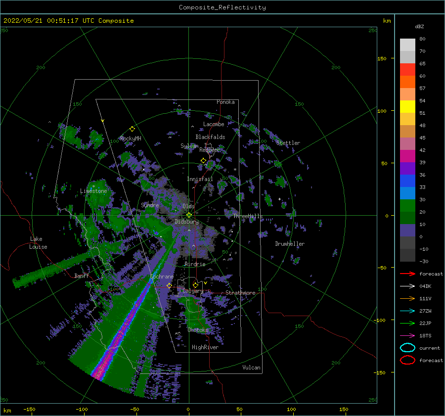Click the yellow radar-site diamond near Olds
The width and height of the screenshot is (445, 416).
coord(189,215)
